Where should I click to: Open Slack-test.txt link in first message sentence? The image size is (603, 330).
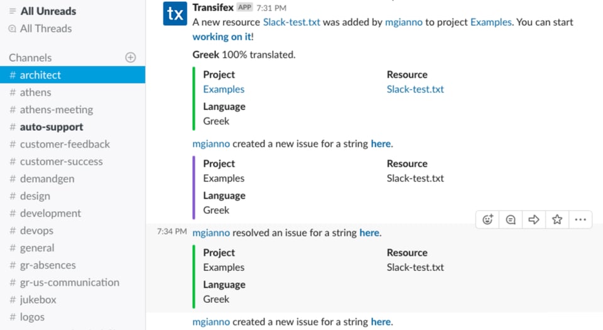(x=291, y=22)
